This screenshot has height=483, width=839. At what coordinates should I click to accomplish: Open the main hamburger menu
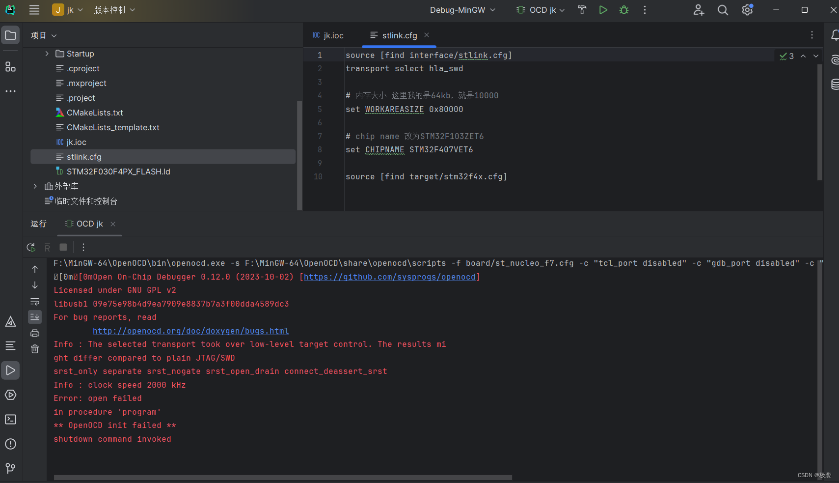[x=34, y=10]
